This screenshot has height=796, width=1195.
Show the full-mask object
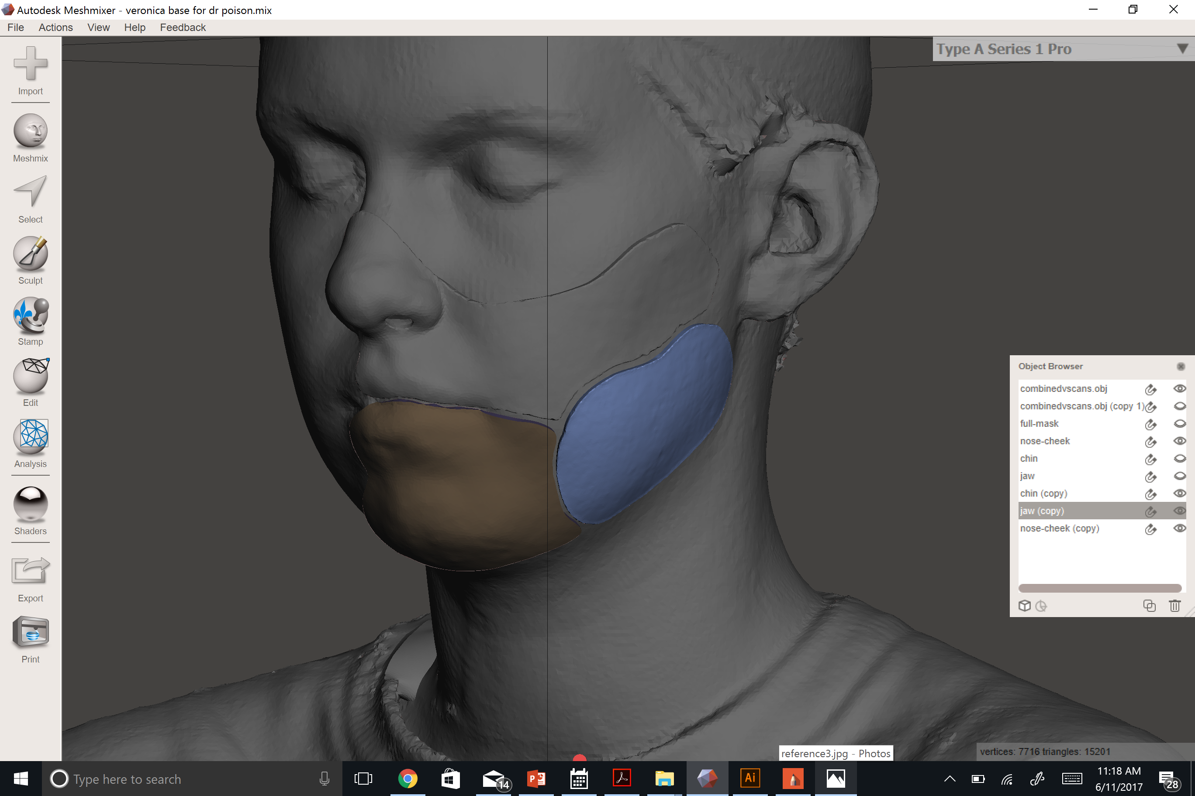1180,423
